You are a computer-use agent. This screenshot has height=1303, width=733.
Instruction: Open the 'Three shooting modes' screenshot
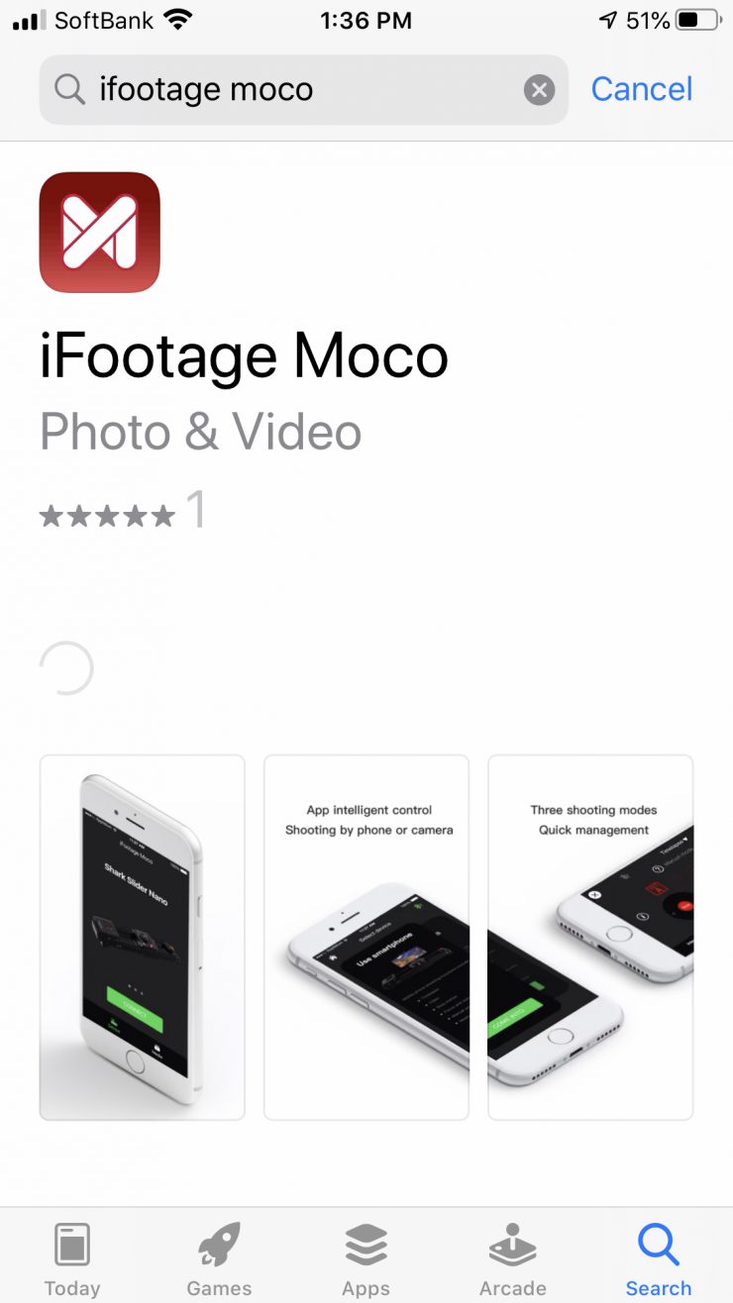point(590,938)
